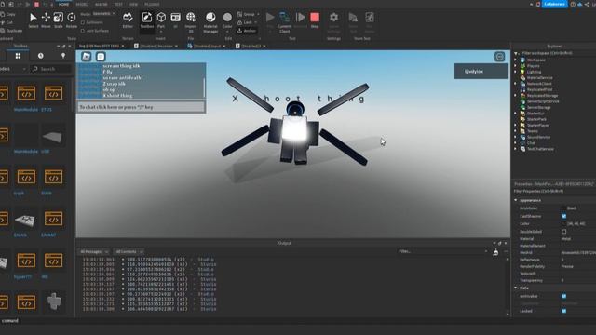The height and width of the screenshot is (335, 596).
Task: Click the Lock button in ribbon
Action: tap(245, 22)
